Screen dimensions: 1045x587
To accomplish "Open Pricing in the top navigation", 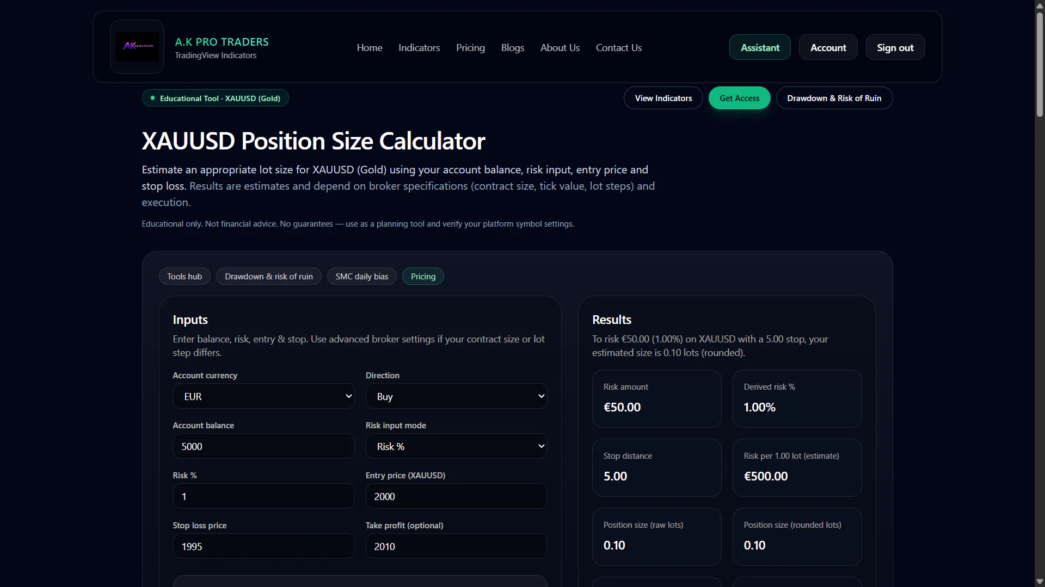I will point(470,48).
